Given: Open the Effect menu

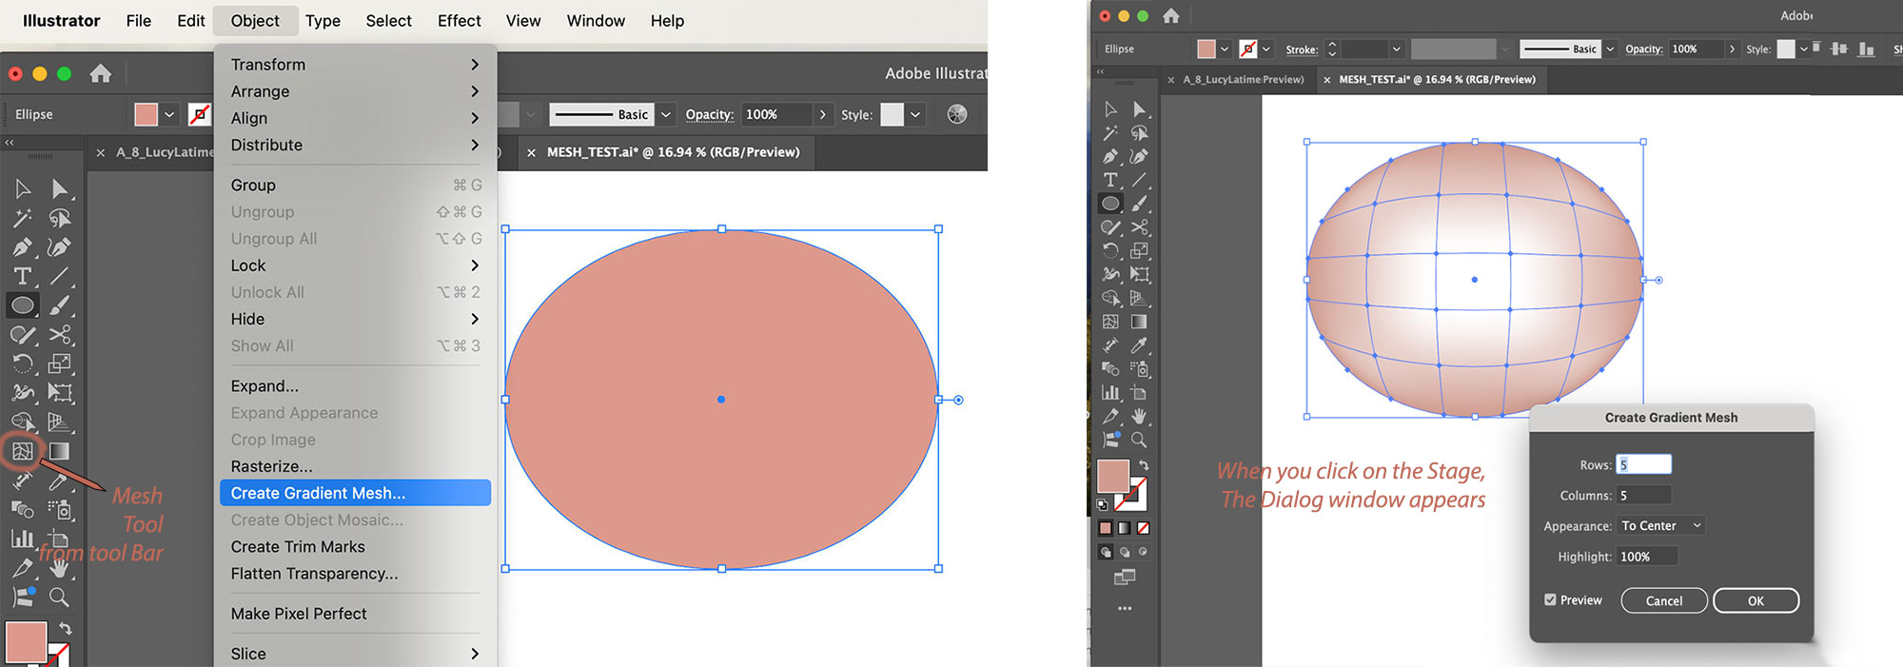Looking at the screenshot, I should click(459, 21).
